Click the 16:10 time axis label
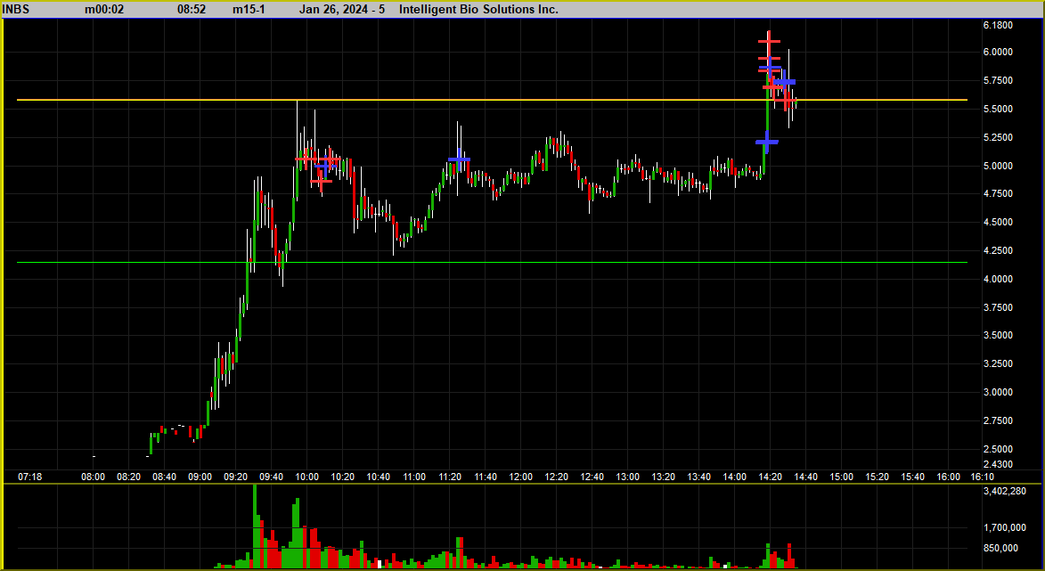Screen dimensions: 1045x571 (x=984, y=477)
